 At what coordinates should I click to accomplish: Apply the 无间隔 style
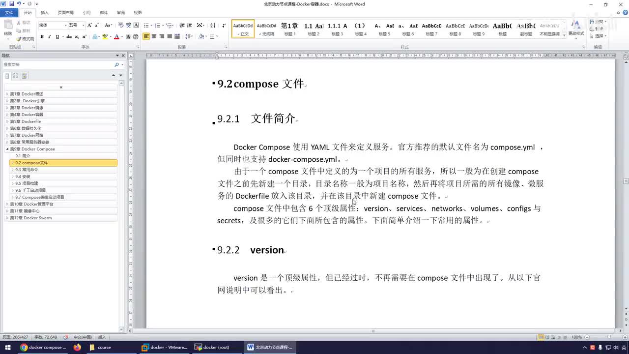point(267,29)
